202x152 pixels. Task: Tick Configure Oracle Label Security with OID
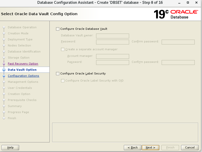[x=63, y=81]
